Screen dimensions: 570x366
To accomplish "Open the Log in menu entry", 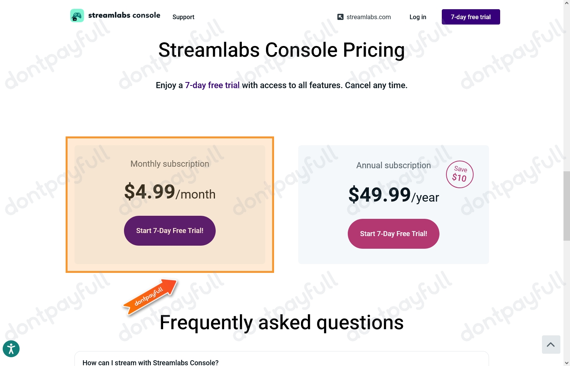I will (418, 17).
